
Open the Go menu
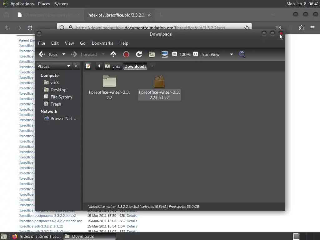[x=82, y=43]
